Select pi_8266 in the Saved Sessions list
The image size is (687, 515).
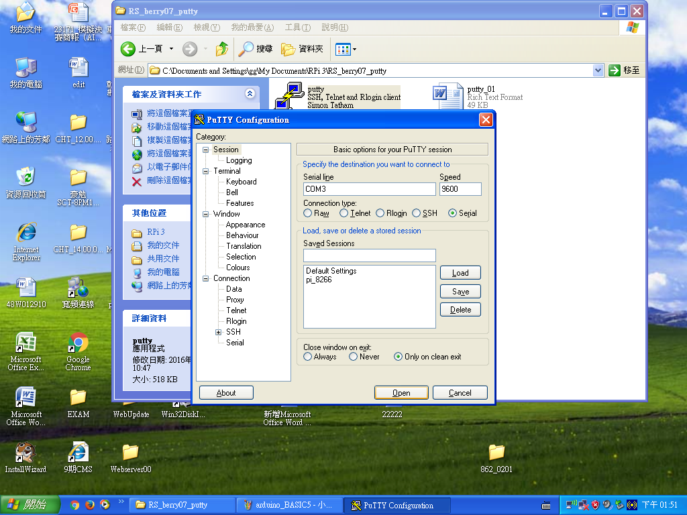click(322, 281)
